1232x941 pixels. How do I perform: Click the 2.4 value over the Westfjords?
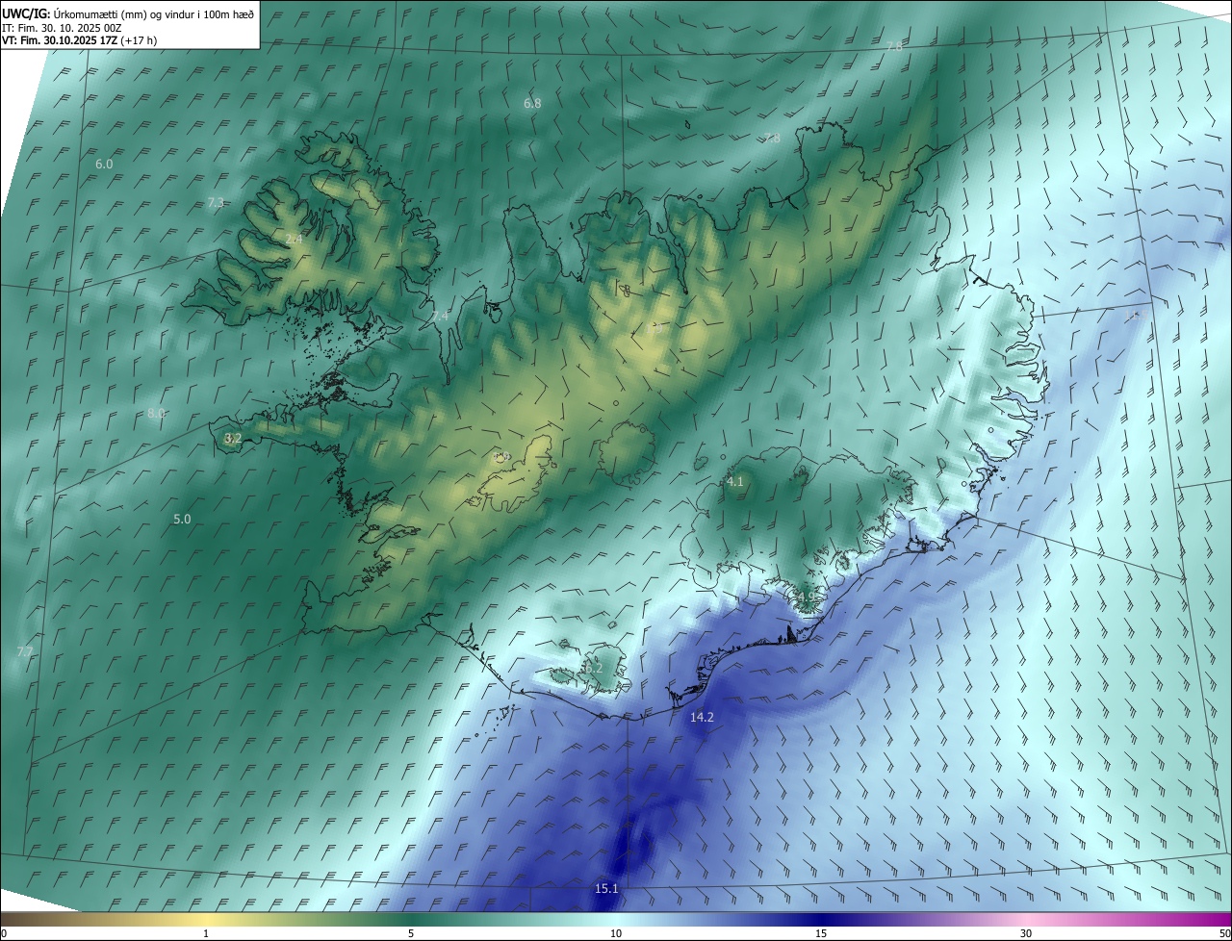coord(294,239)
